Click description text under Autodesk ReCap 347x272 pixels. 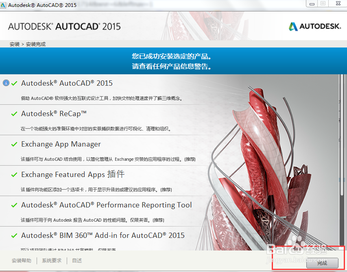point(96,129)
